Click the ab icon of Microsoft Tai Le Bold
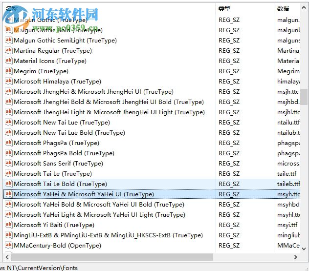Viewport: 309px width, 271px height. (x=8, y=184)
